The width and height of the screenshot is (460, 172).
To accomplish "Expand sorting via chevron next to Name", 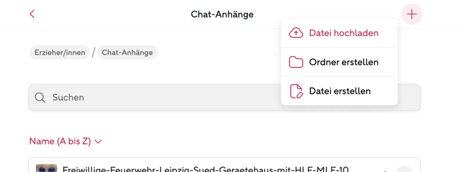I will click(98, 142).
